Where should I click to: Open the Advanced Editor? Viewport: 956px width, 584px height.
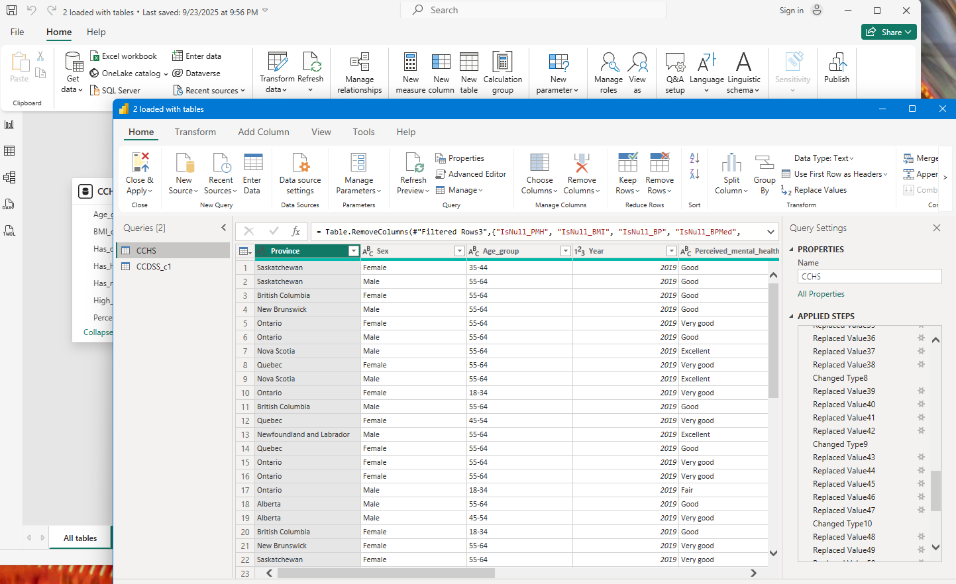471,174
